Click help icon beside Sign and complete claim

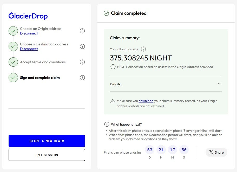(82, 78)
